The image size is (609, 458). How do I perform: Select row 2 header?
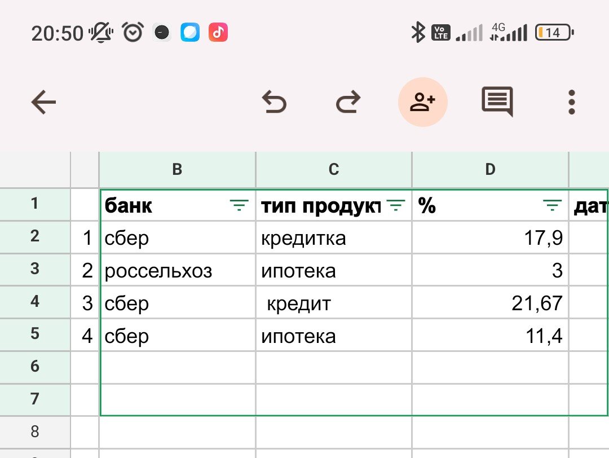[35, 237]
